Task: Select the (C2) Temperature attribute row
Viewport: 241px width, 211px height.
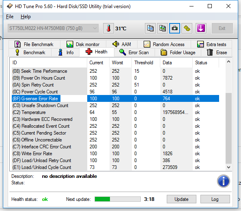Action: pos(115,112)
